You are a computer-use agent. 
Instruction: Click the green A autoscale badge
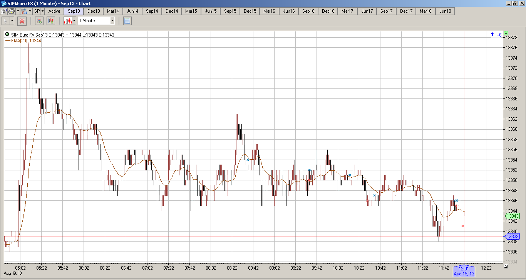click(x=506, y=33)
